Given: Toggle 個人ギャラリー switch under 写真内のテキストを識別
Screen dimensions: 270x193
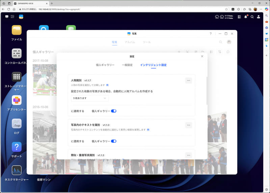Looking at the screenshot, I should [x=114, y=141].
